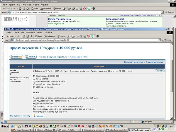
Task: Open Файл menu in DarkSouls background window
Action: click(5, 5)
